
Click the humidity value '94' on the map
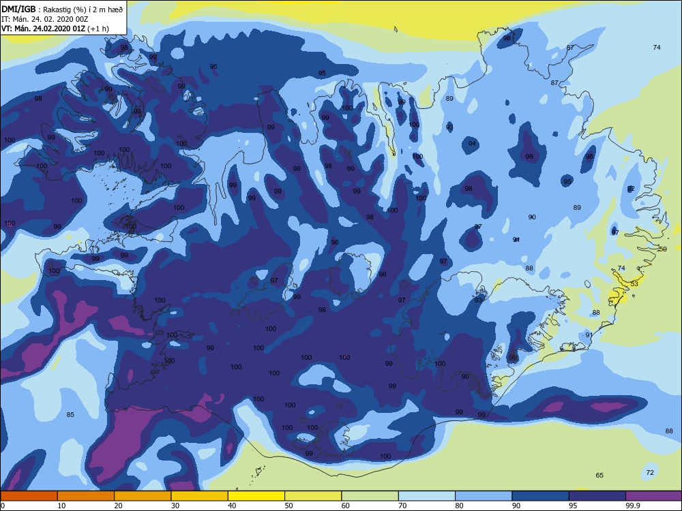coord(472,143)
